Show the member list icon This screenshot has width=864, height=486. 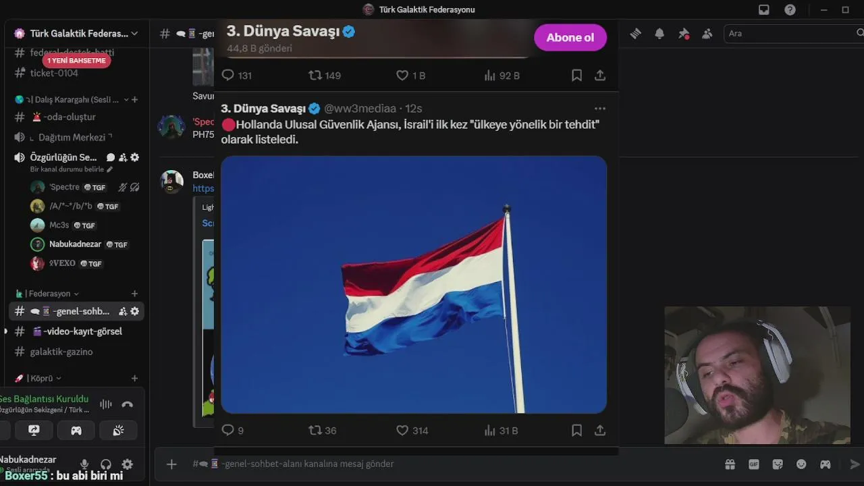coord(707,33)
